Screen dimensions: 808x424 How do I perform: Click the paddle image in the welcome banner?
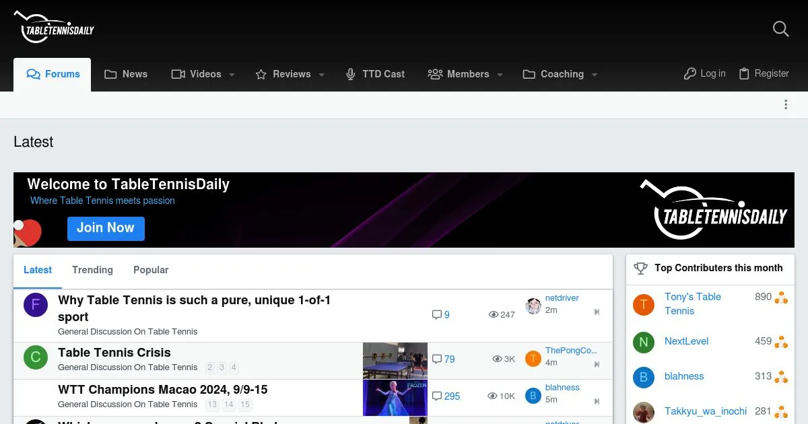click(x=28, y=233)
